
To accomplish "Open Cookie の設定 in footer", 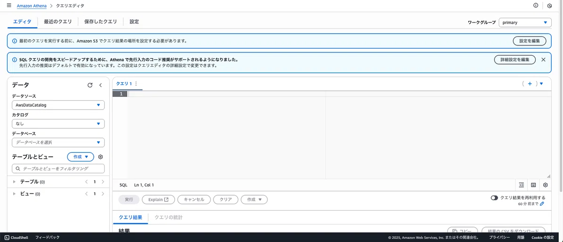I will [543, 237].
